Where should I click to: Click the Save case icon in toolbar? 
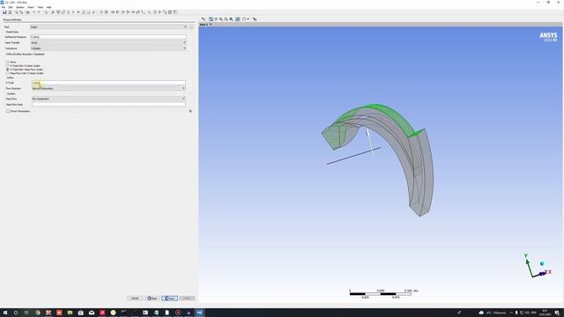pos(4,12)
